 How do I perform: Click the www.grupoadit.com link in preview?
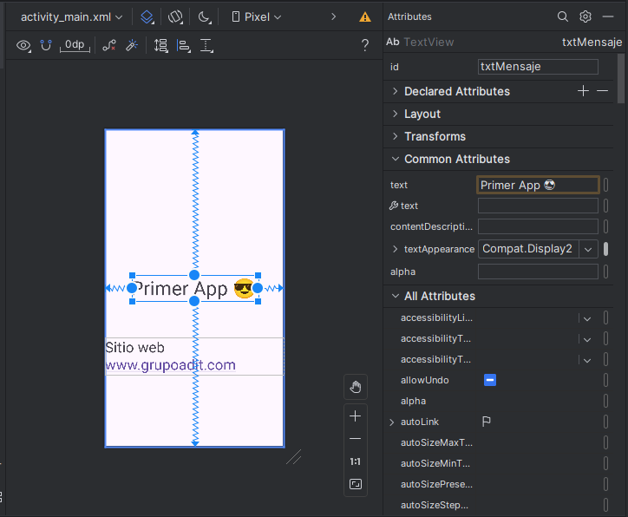170,365
